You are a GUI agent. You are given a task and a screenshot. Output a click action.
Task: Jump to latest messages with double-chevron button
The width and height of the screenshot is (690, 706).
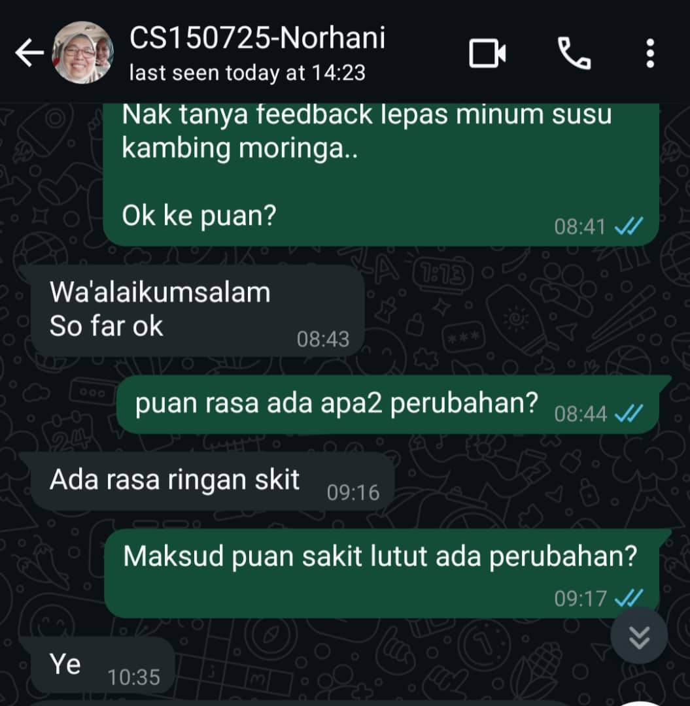[x=638, y=635]
